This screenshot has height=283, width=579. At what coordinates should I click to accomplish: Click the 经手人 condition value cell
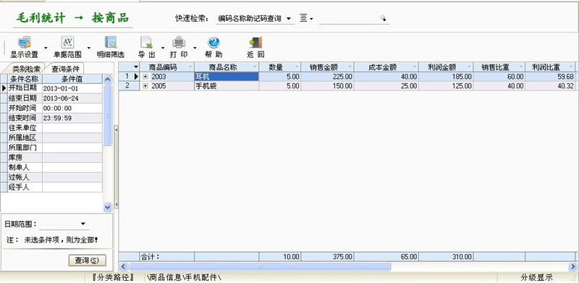pos(72,187)
